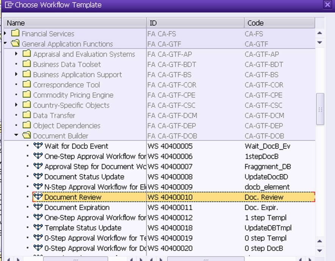Click ID cell FA CA-FS
335x261 pixels.
[x=162, y=34]
